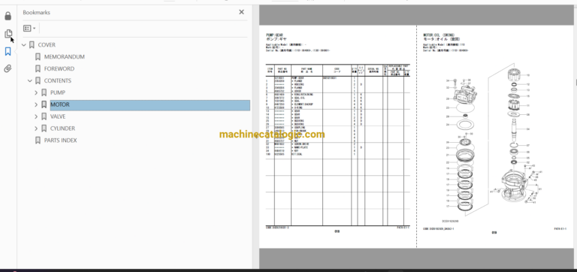Jump to the PUMP bookmark

(x=58, y=92)
